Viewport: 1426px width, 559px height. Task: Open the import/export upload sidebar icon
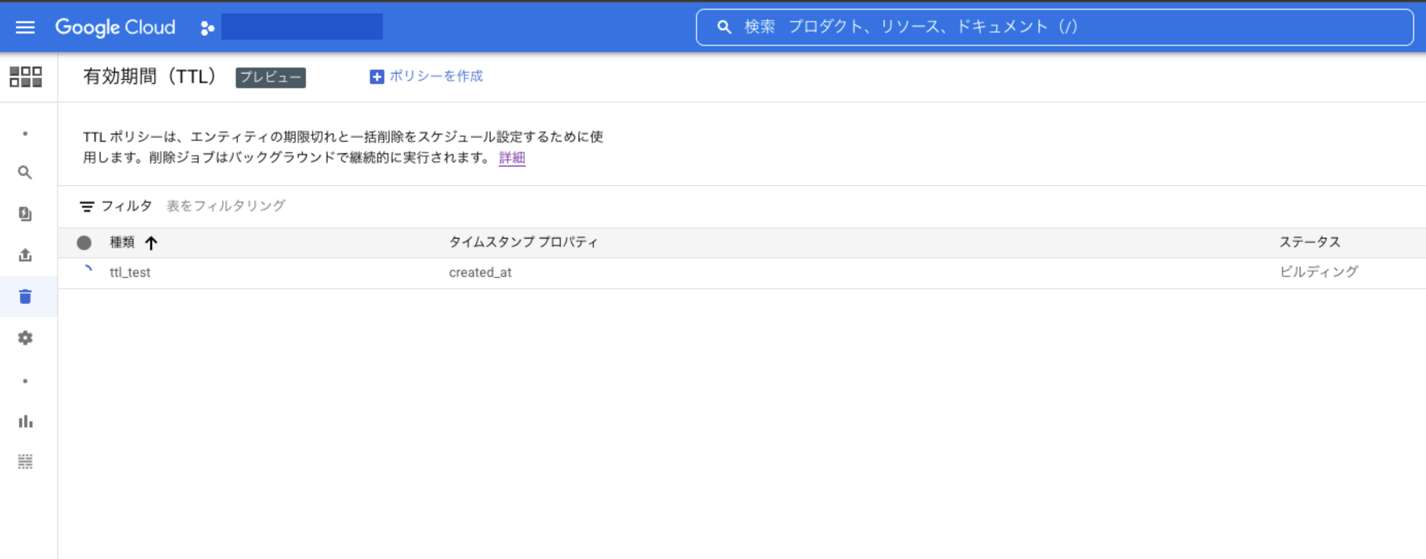(x=25, y=255)
